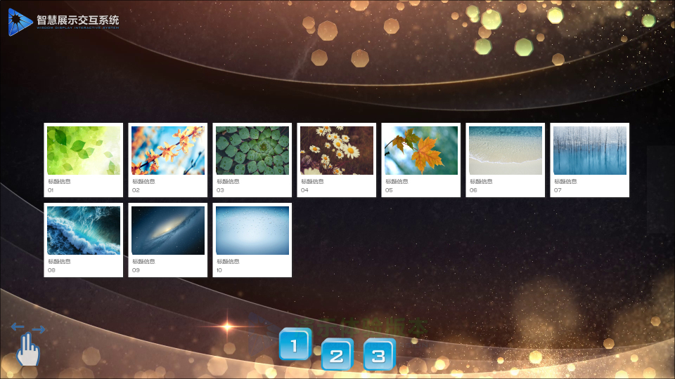This screenshot has width=675, height=379.
Task: Switch to page 2 cube button
Action: [337, 355]
